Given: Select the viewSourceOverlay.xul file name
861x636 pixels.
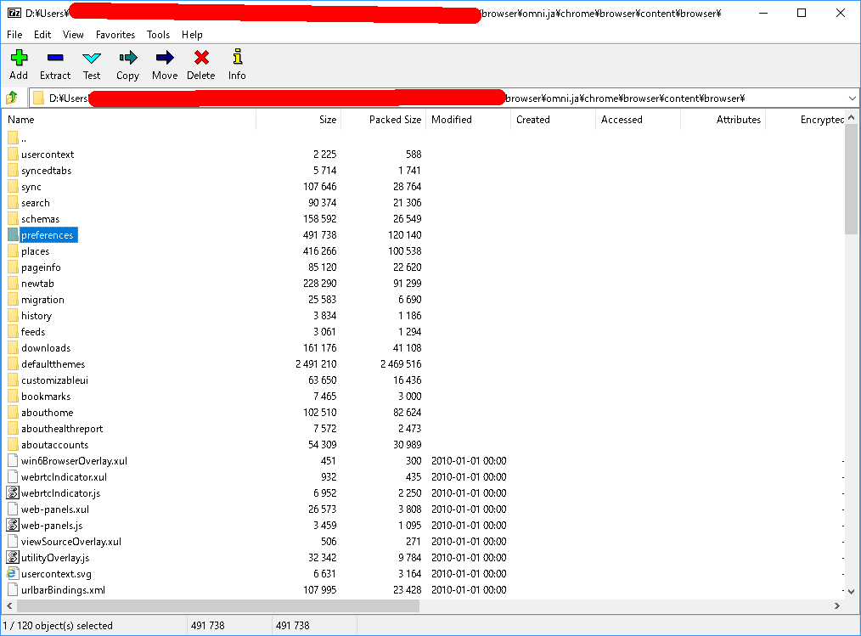Looking at the screenshot, I should point(70,542).
